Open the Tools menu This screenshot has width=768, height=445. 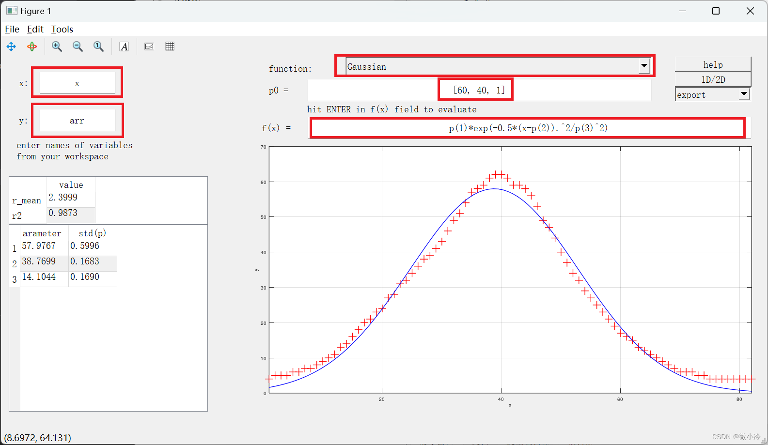[x=62, y=29]
